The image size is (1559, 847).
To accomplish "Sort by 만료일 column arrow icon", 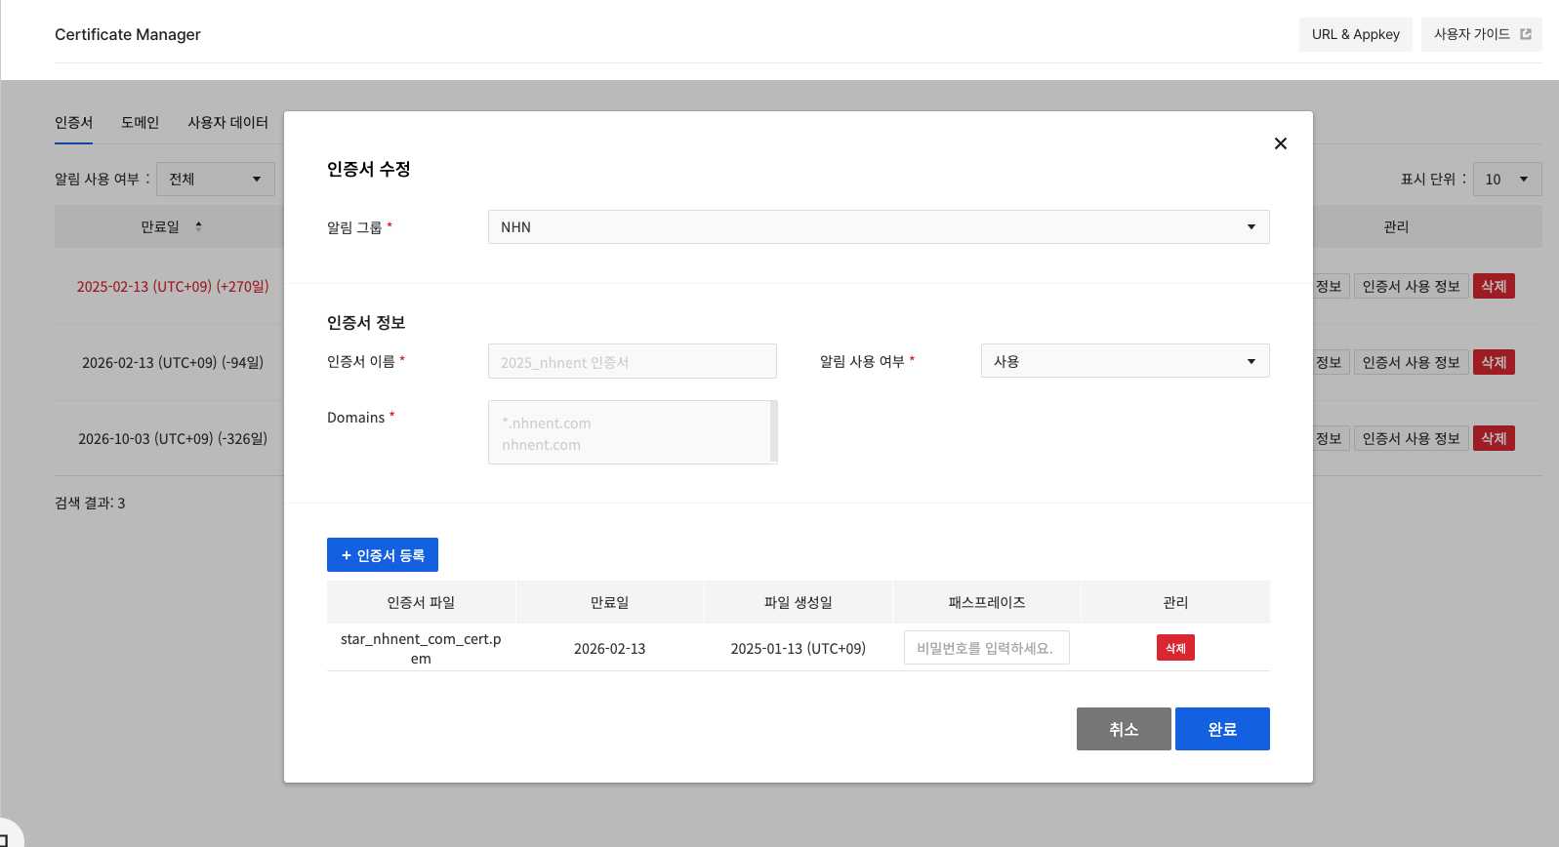I will point(198,226).
